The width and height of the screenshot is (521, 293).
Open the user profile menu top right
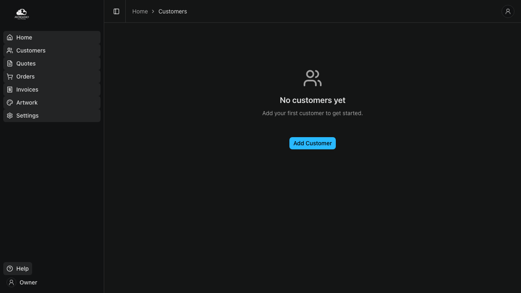[x=508, y=11]
